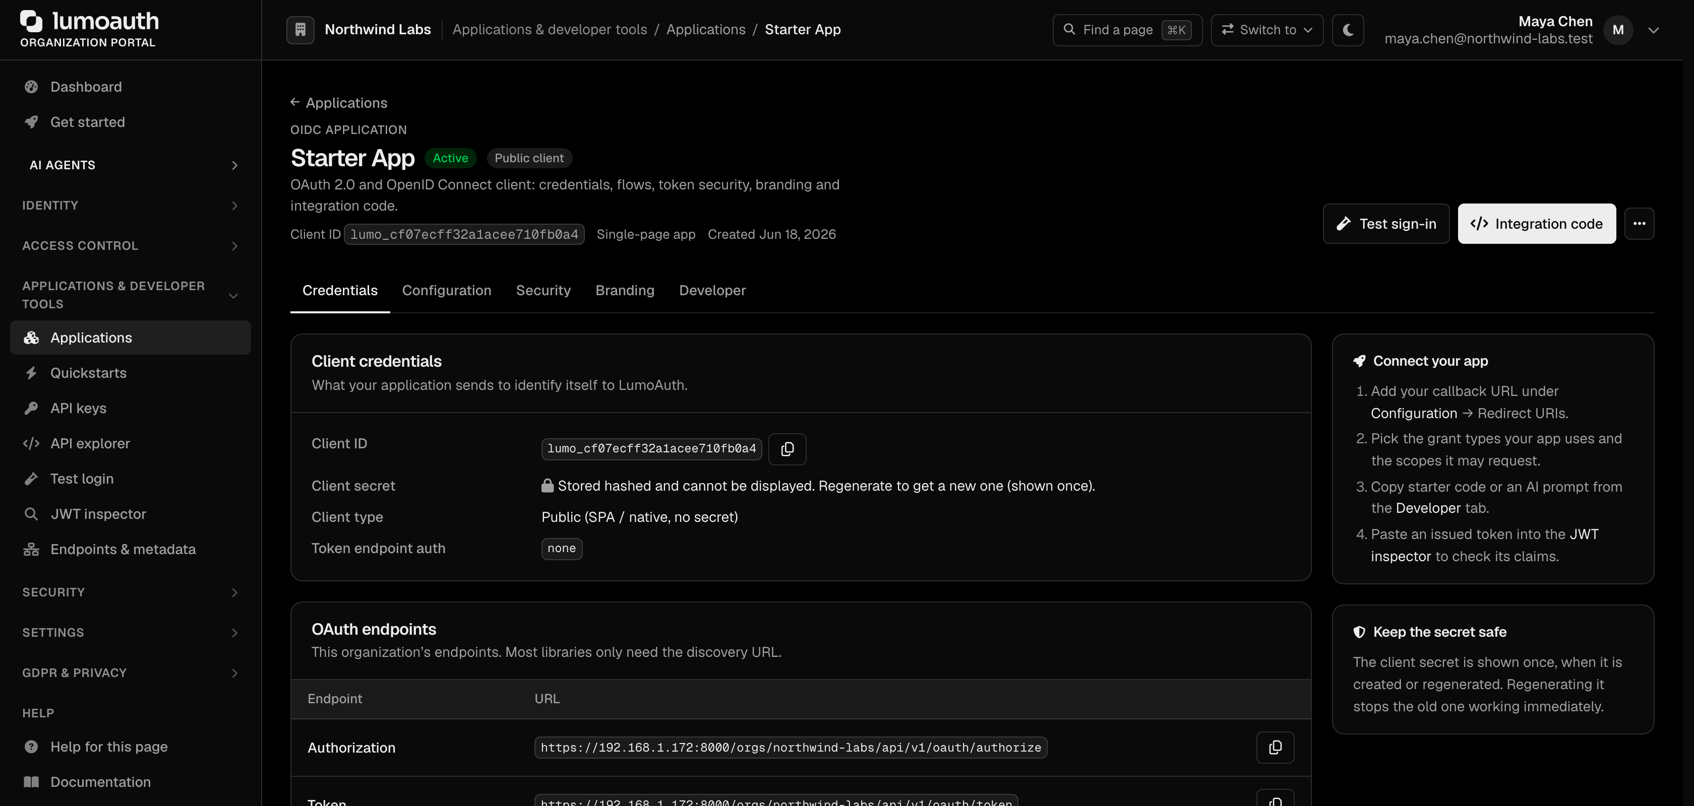Open the user account menu chevron
Viewport: 1694px width, 806px height.
coord(1653,30)
